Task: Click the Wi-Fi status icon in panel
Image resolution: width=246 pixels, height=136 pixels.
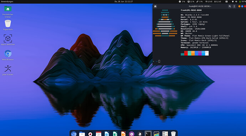Action: tap(233, 1)
